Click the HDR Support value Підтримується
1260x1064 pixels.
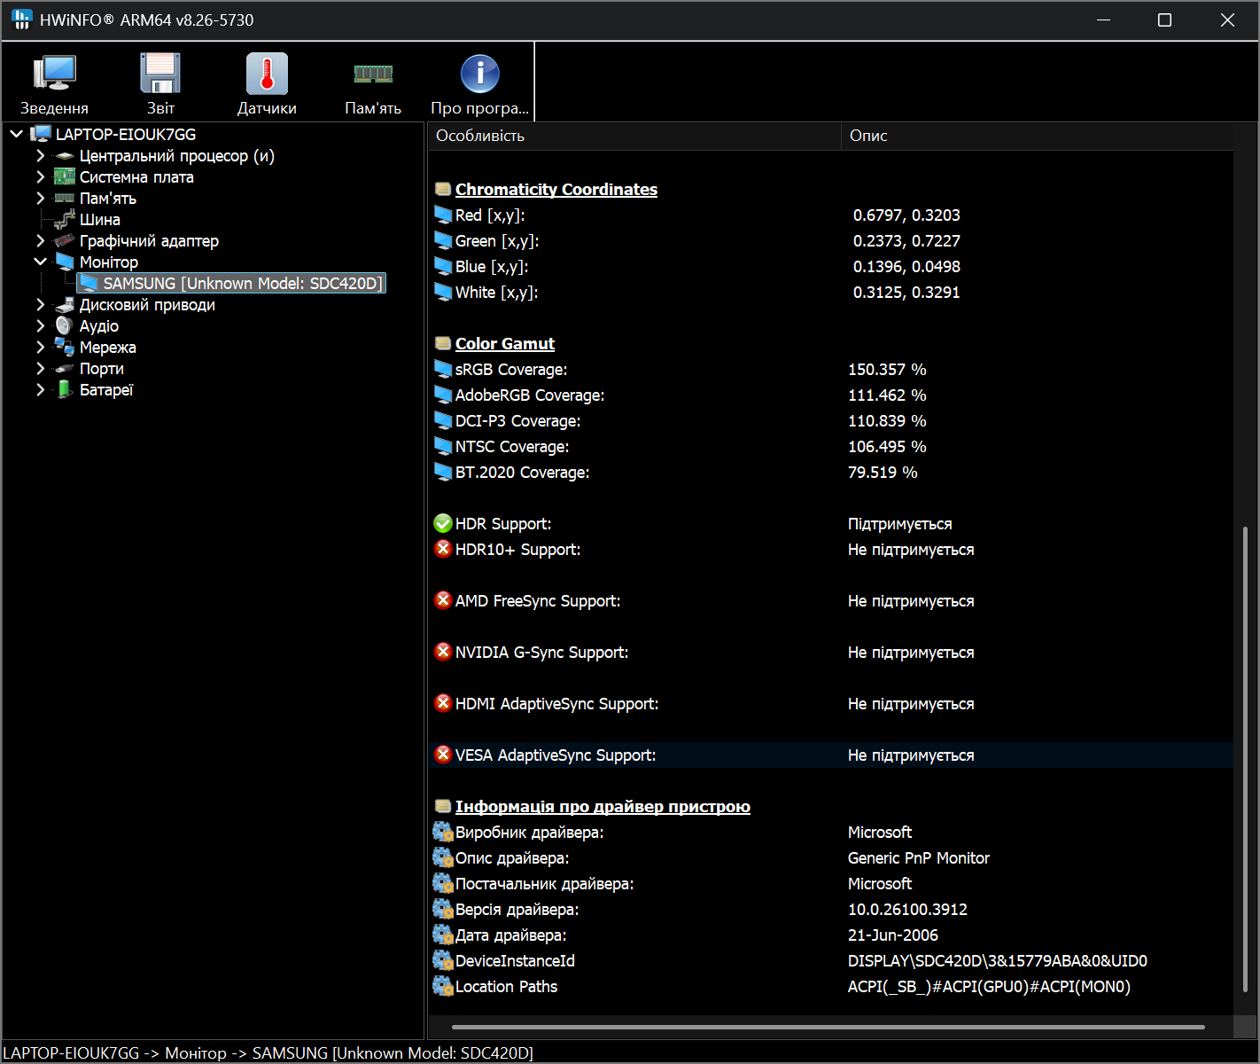[900, 524]
